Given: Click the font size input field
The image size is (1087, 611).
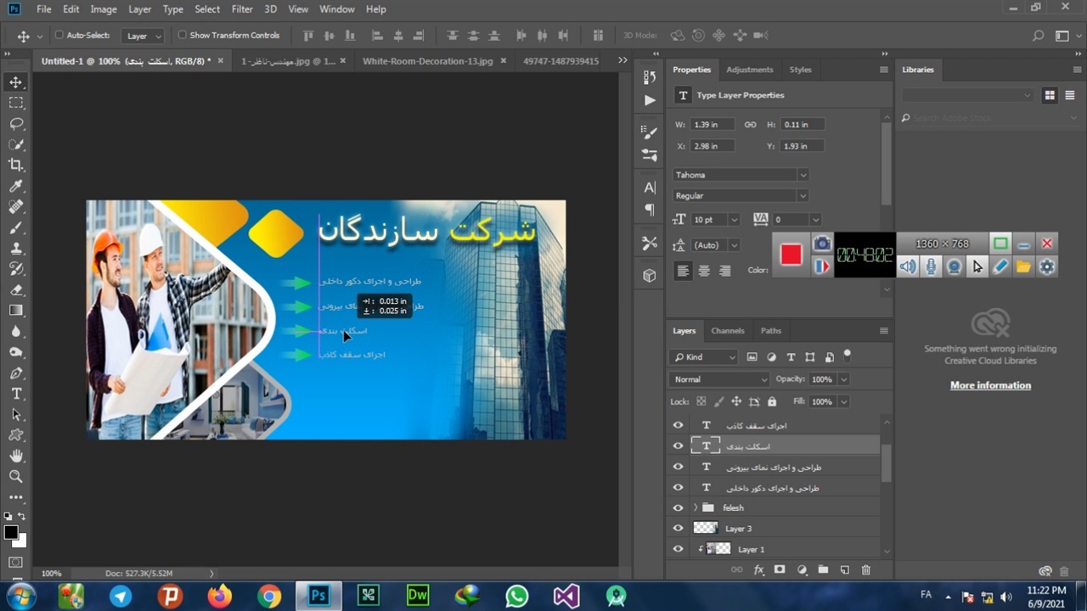Looking at the screenshot, I should (x=707, y=220).
